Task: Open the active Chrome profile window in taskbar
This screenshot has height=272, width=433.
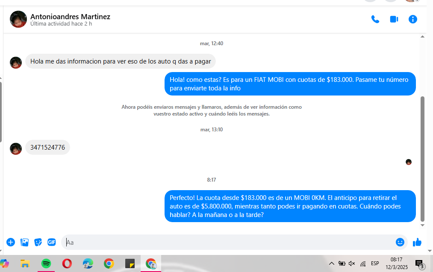Action: coord(151,264)
